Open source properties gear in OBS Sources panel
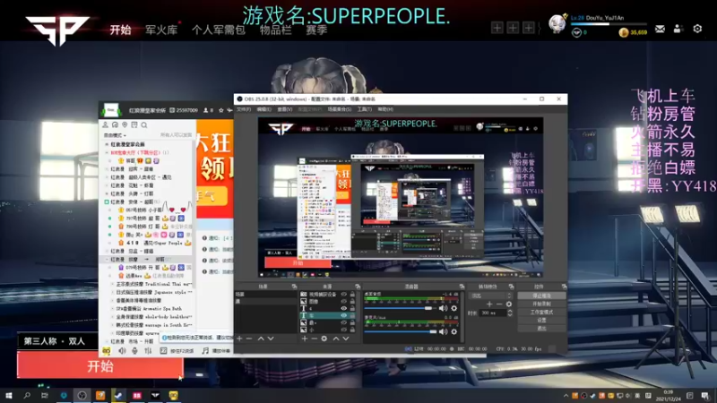The image size is (717, 403). pyautogui.click(x=324, y=339)
